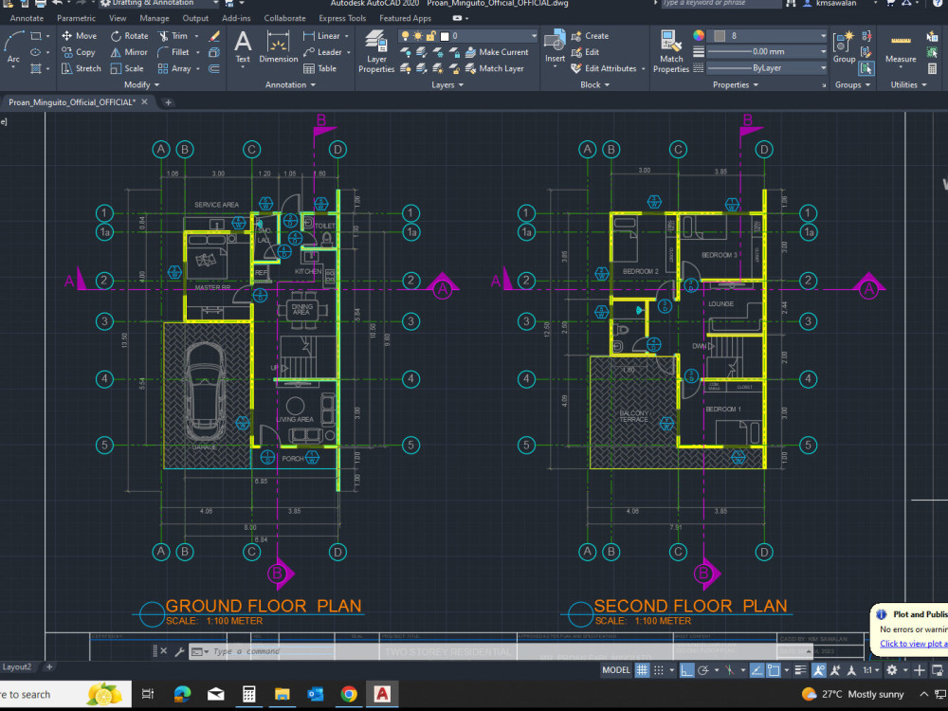Open the Annotate ribbon tab

point(26,17)
